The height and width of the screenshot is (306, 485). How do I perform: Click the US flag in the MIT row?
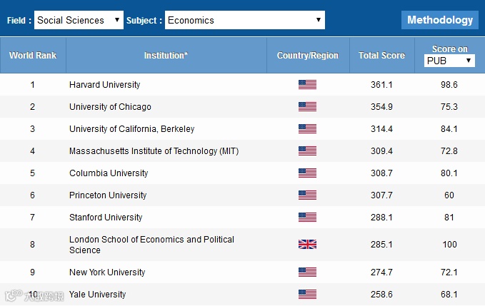pyautogui.click(x=307, y=151)
